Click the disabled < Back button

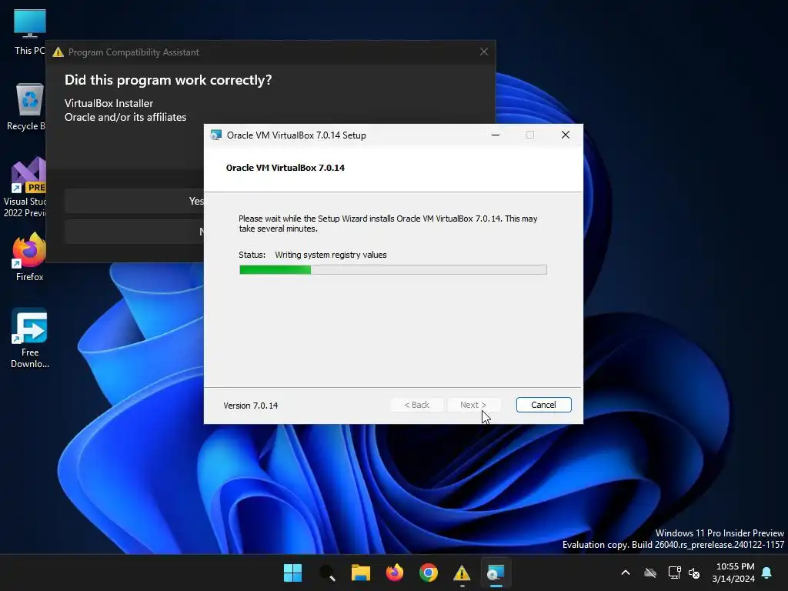(417, 405)
